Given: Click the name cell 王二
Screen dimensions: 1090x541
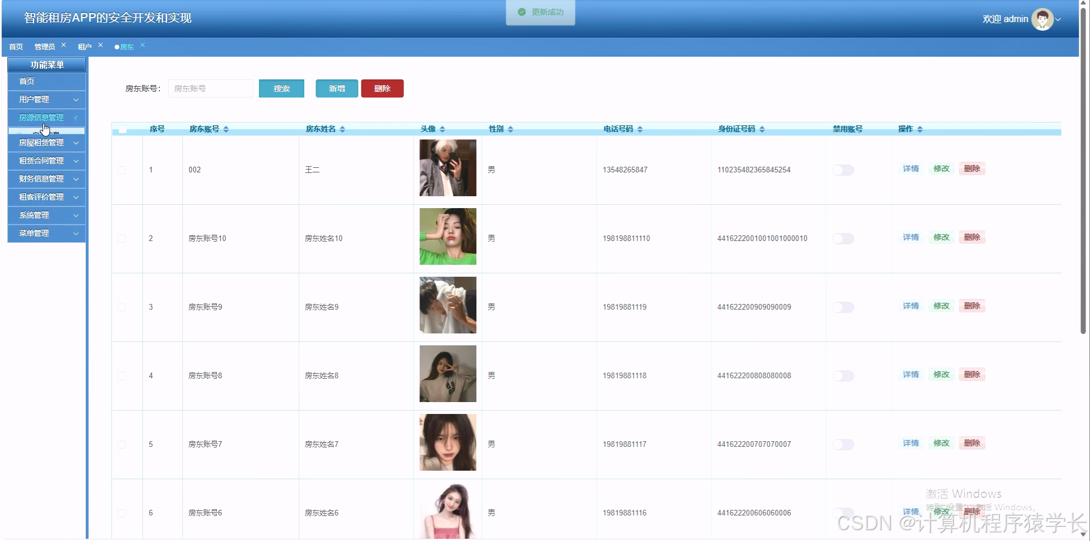Looking at the screenshot, I should point(312,170).
